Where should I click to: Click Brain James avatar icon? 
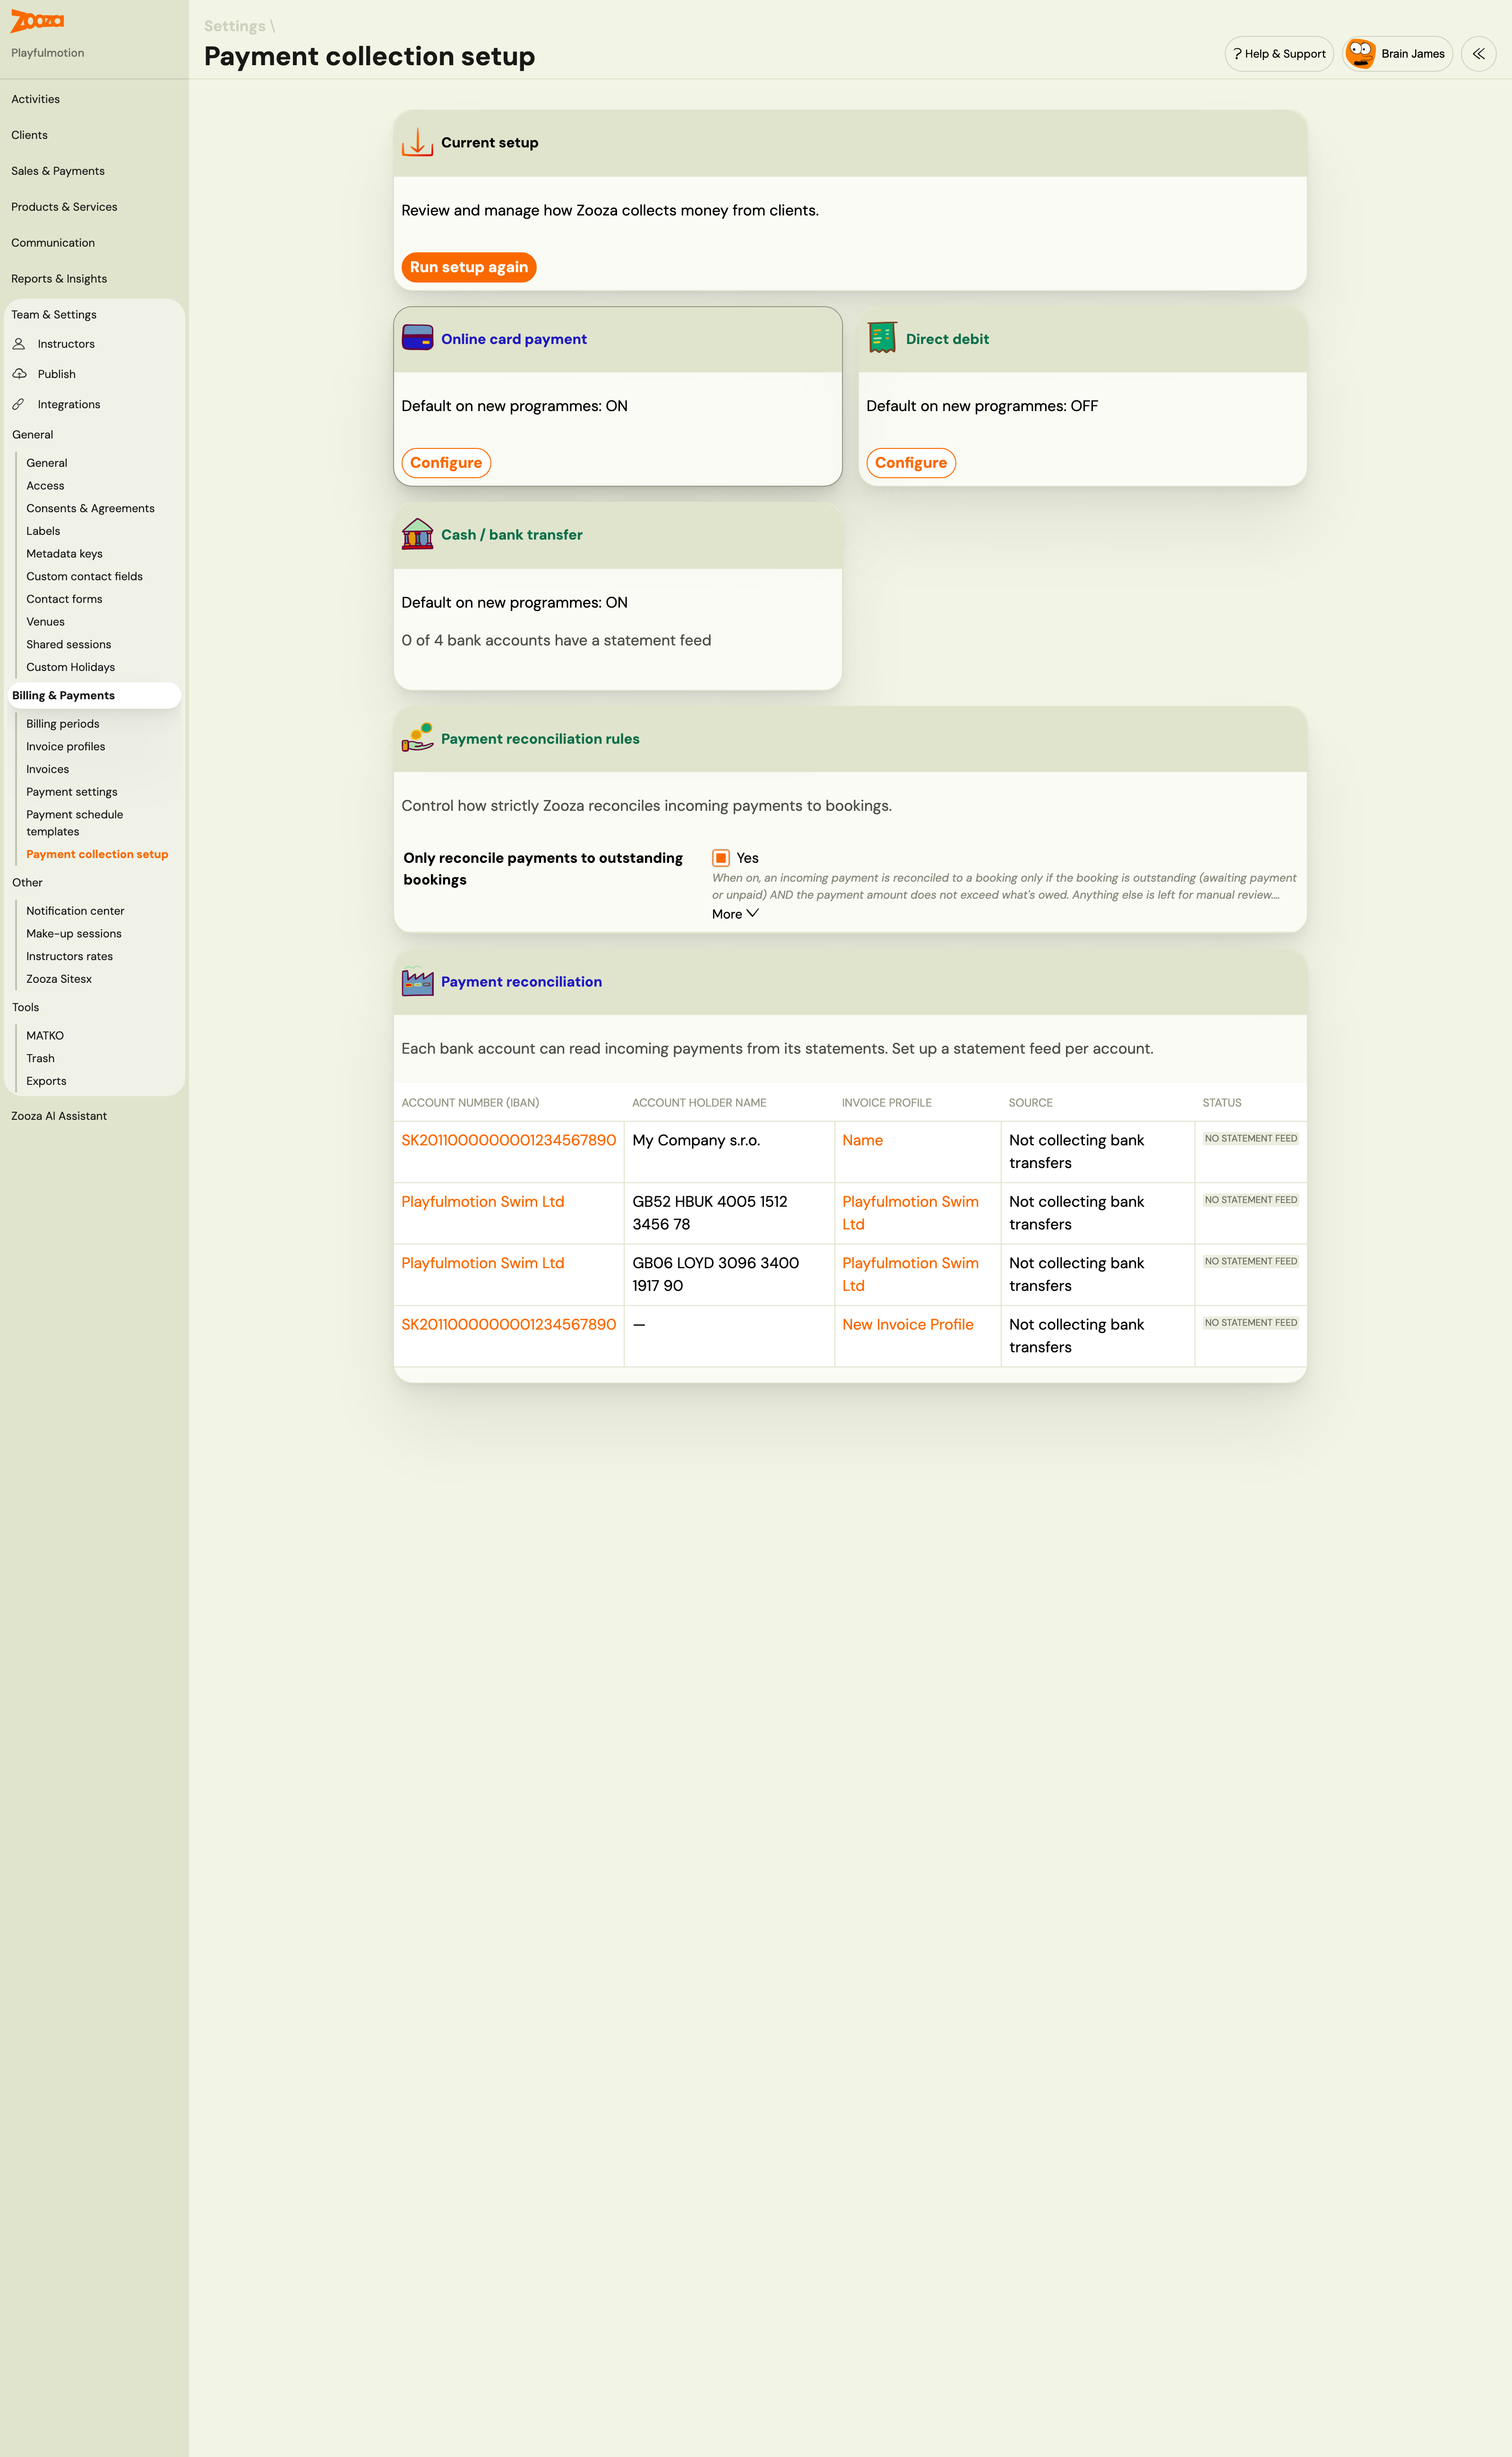(x=1360, y=54)
